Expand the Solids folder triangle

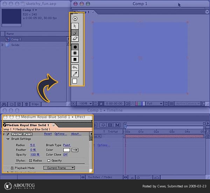pyautogui.click(x=2, y=45)
